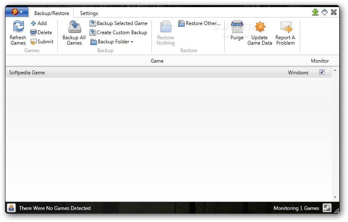Click the Refresh Games icon
The image size is (348, 222).
[18, 27]
